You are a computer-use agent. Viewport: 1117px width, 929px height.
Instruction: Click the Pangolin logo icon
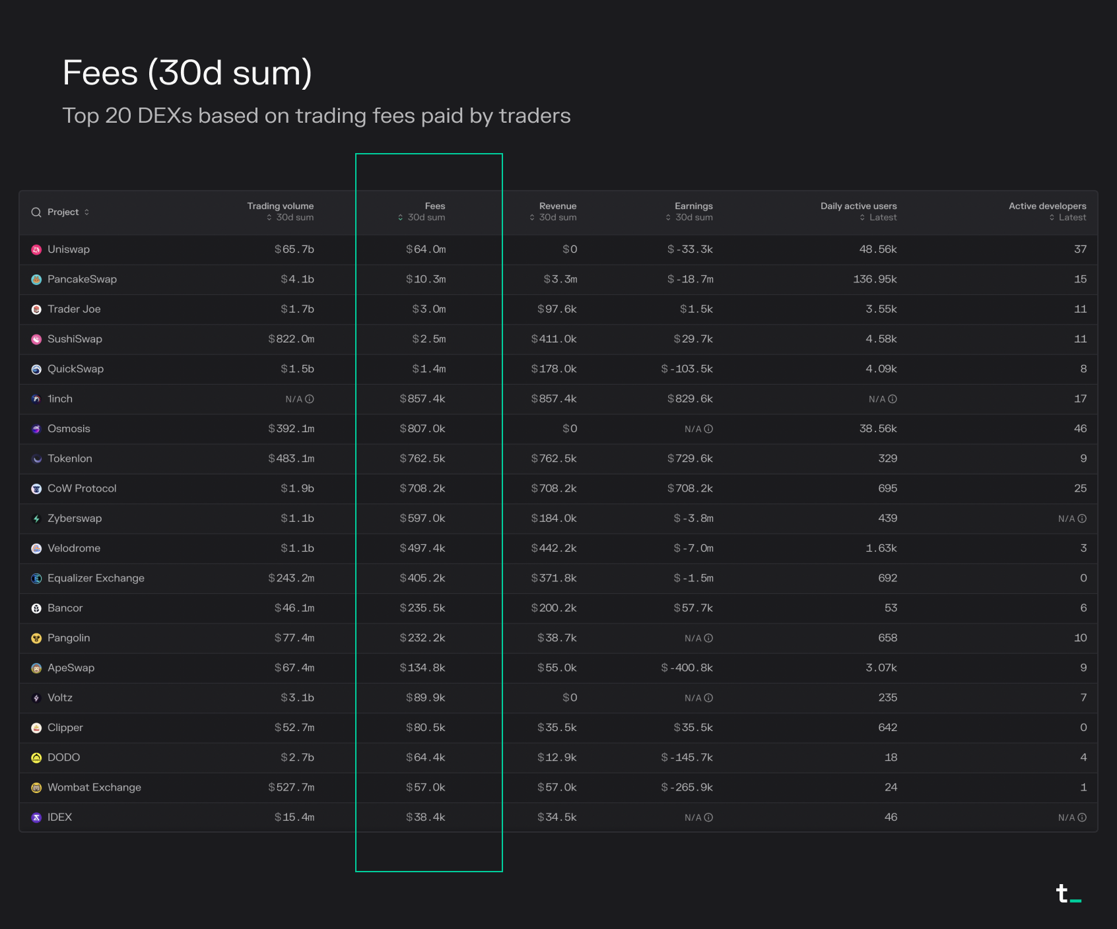coord(36,639)
